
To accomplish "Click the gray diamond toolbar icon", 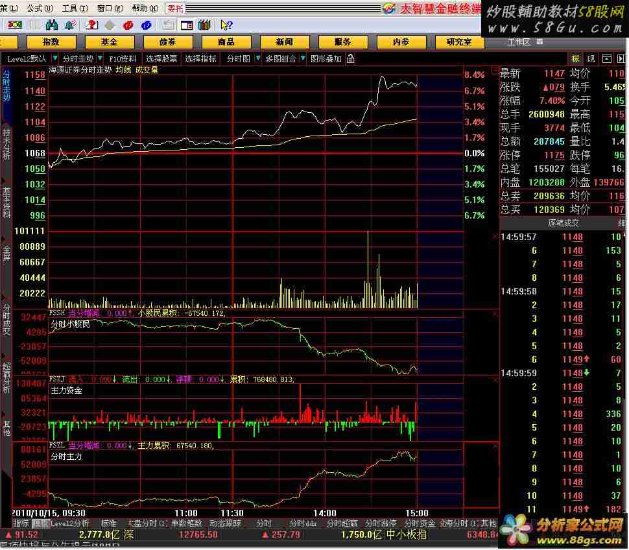I will (x=110, y=25).
